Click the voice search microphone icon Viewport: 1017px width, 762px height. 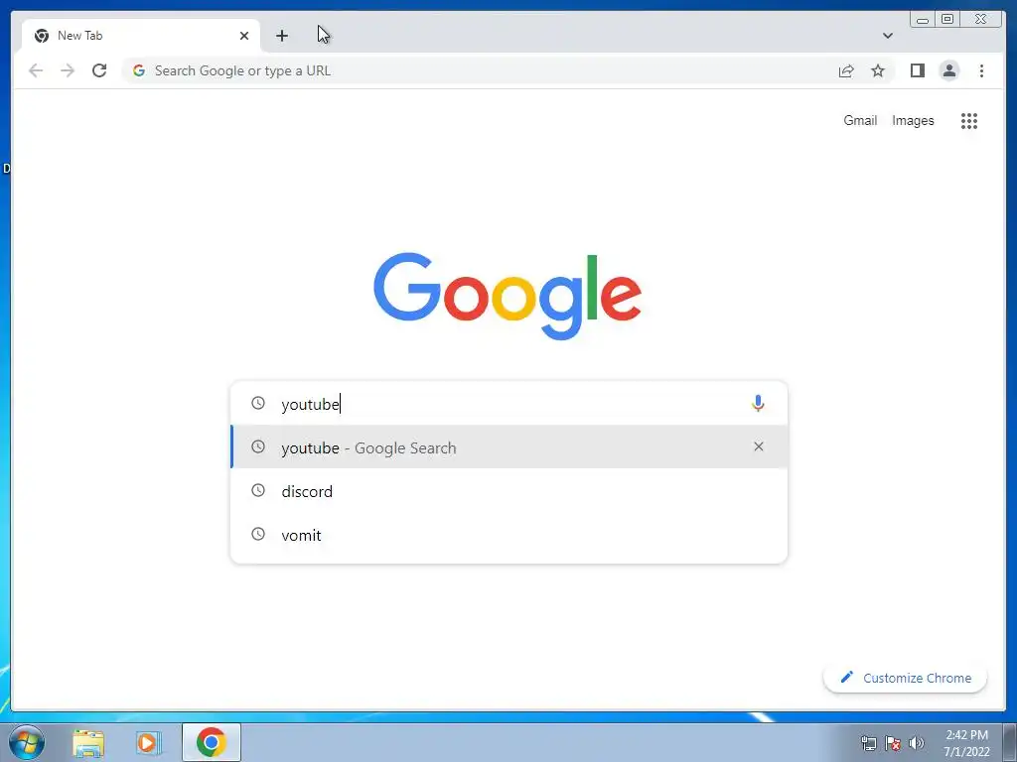758,403
